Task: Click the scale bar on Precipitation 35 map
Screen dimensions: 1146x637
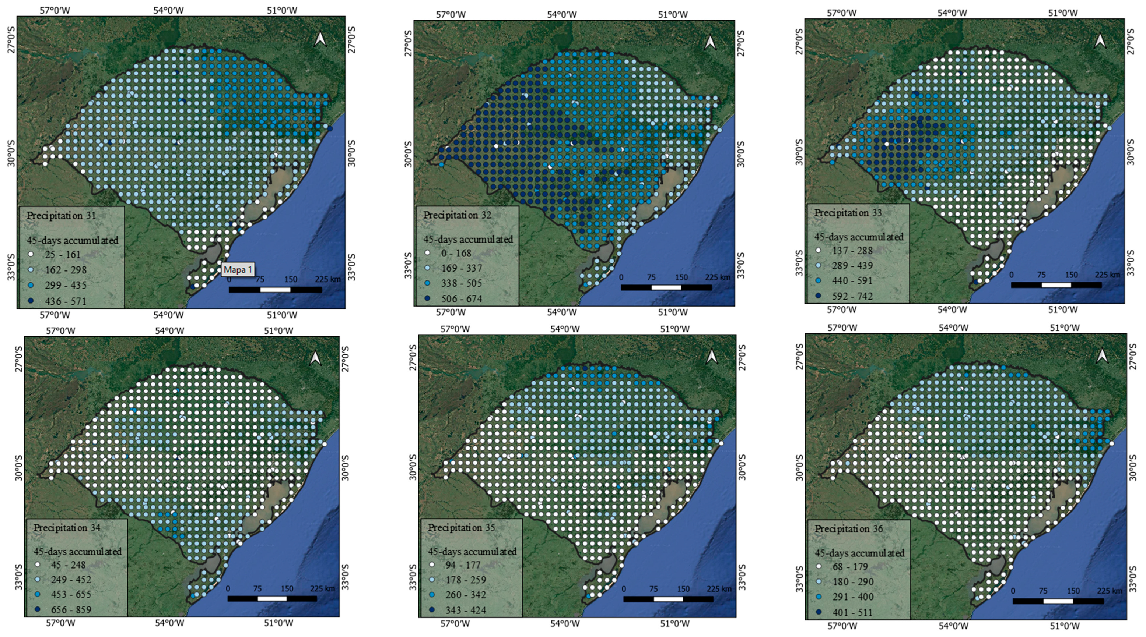Action: pos(668,599)
